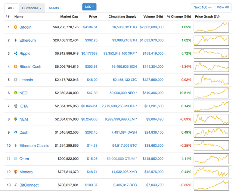Open the NEO name link
The width and height of the screenshot is (239, 191).
[24, 93]
